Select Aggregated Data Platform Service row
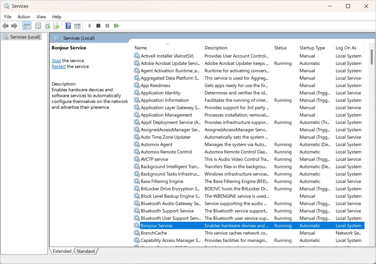The height and width of the screenshot is (264, 376). [x=249, y=78]
